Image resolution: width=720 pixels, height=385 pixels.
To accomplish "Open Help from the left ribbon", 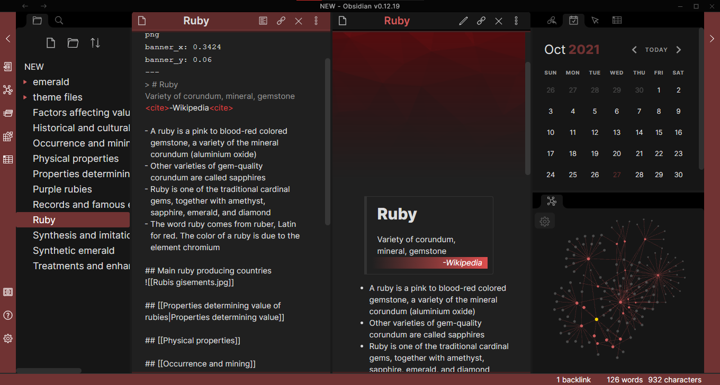I will click(8, 315).
